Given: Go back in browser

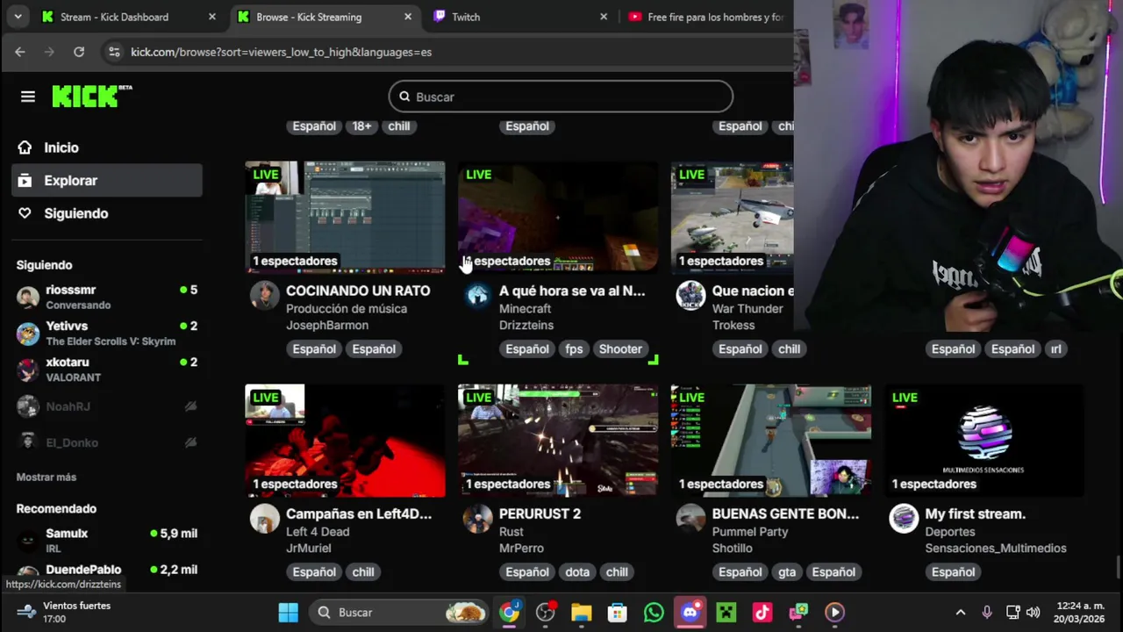Looking at the screenshot, I should 20,52.
